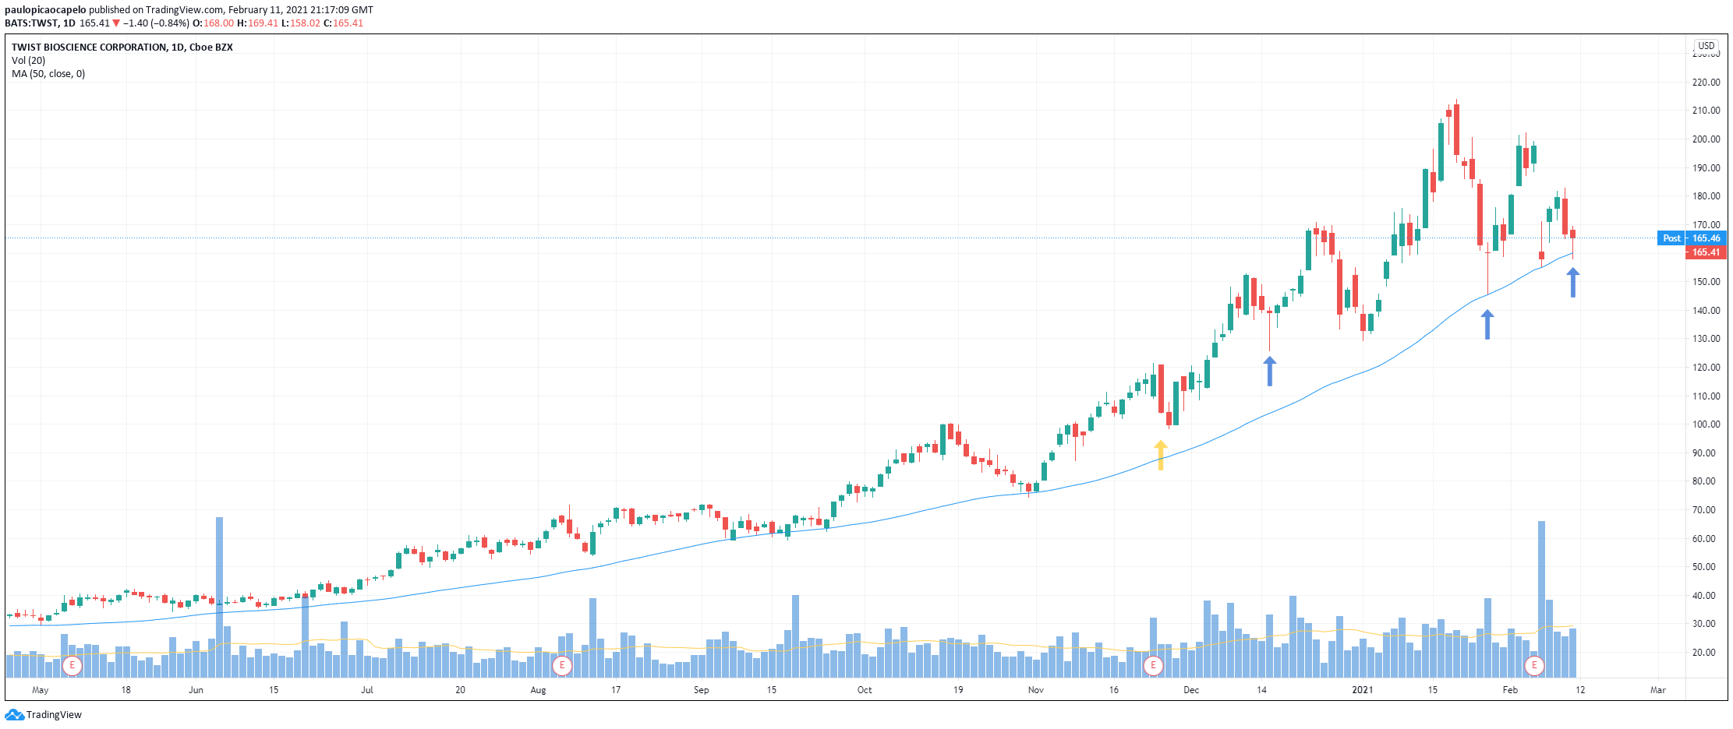Click the 200.00 price axis label
The width and height of the screenshot is (1733, 729).
[1706, 139]
